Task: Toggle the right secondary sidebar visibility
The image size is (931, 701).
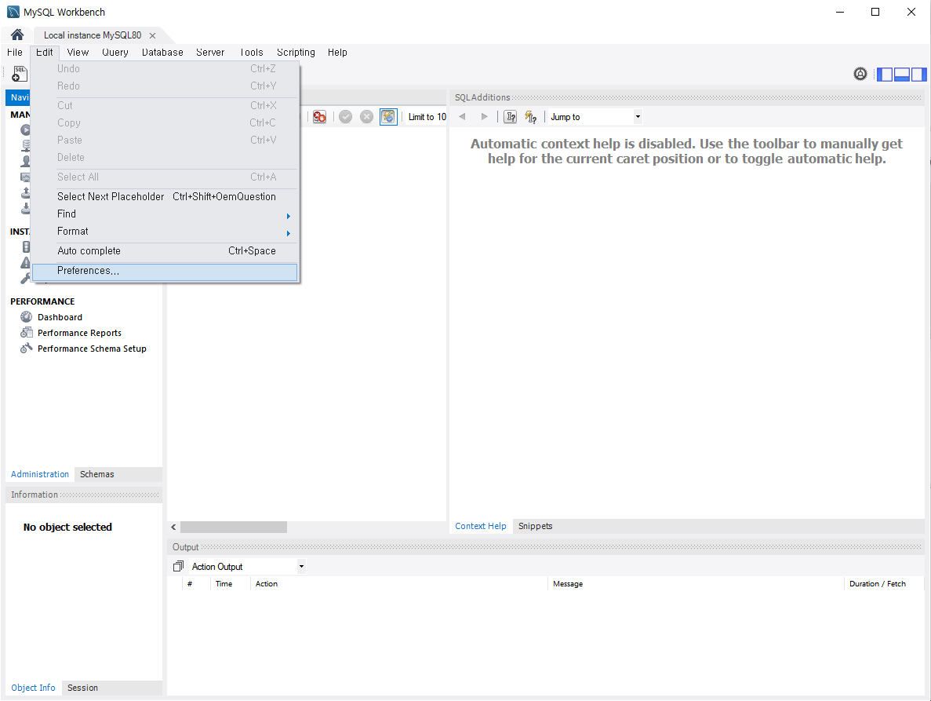Action: 918,75
